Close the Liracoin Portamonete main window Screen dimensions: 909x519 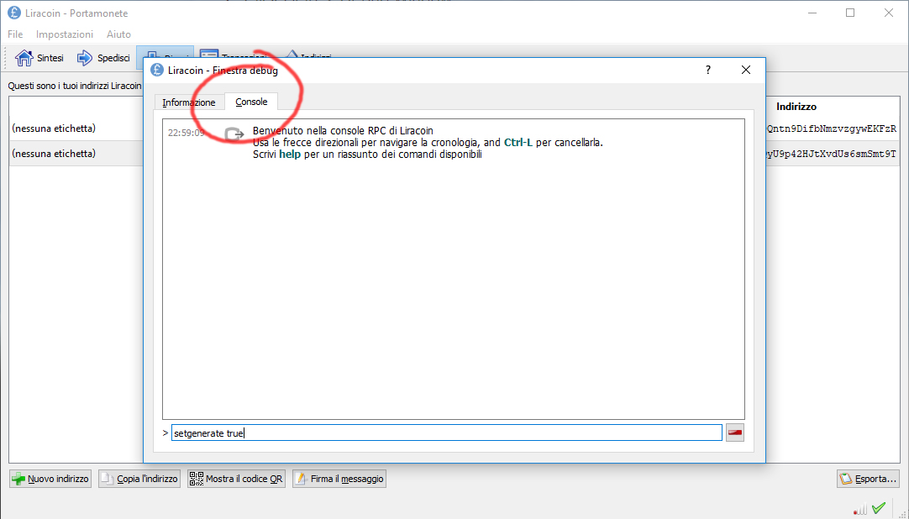pos(889,13)
